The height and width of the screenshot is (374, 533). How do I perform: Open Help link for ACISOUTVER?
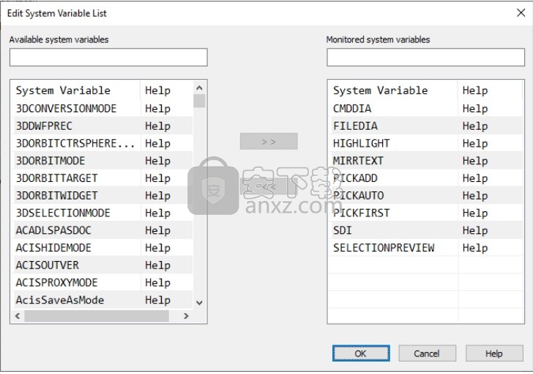coord(157,265)
